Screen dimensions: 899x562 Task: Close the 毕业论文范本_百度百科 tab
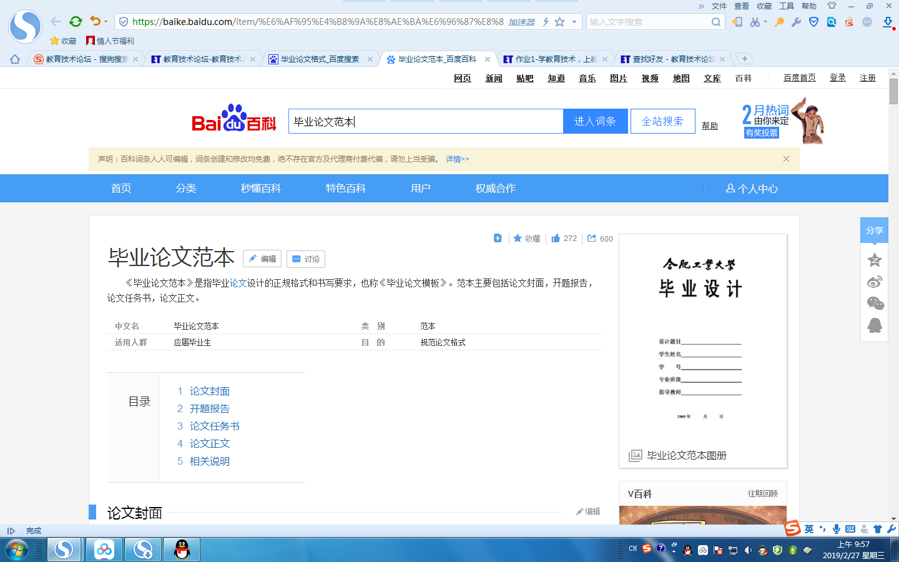pos(488,59)
